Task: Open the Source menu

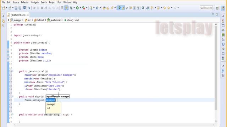Action: pos(16,2)
